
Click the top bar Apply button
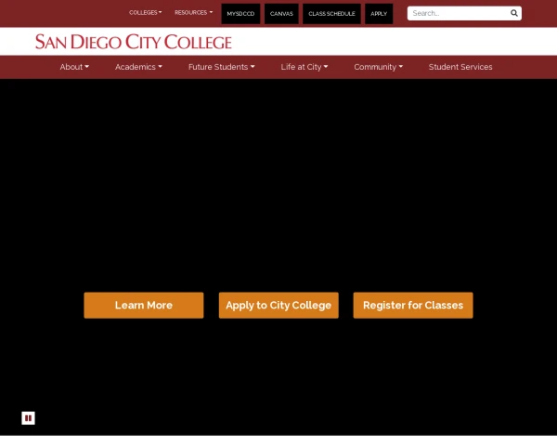pos(379,14)
